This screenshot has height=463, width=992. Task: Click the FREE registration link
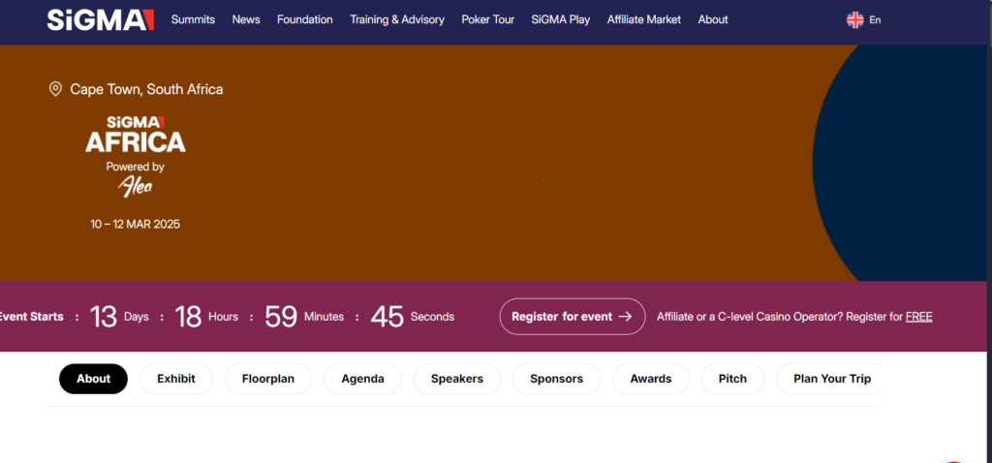click(918, 317)
